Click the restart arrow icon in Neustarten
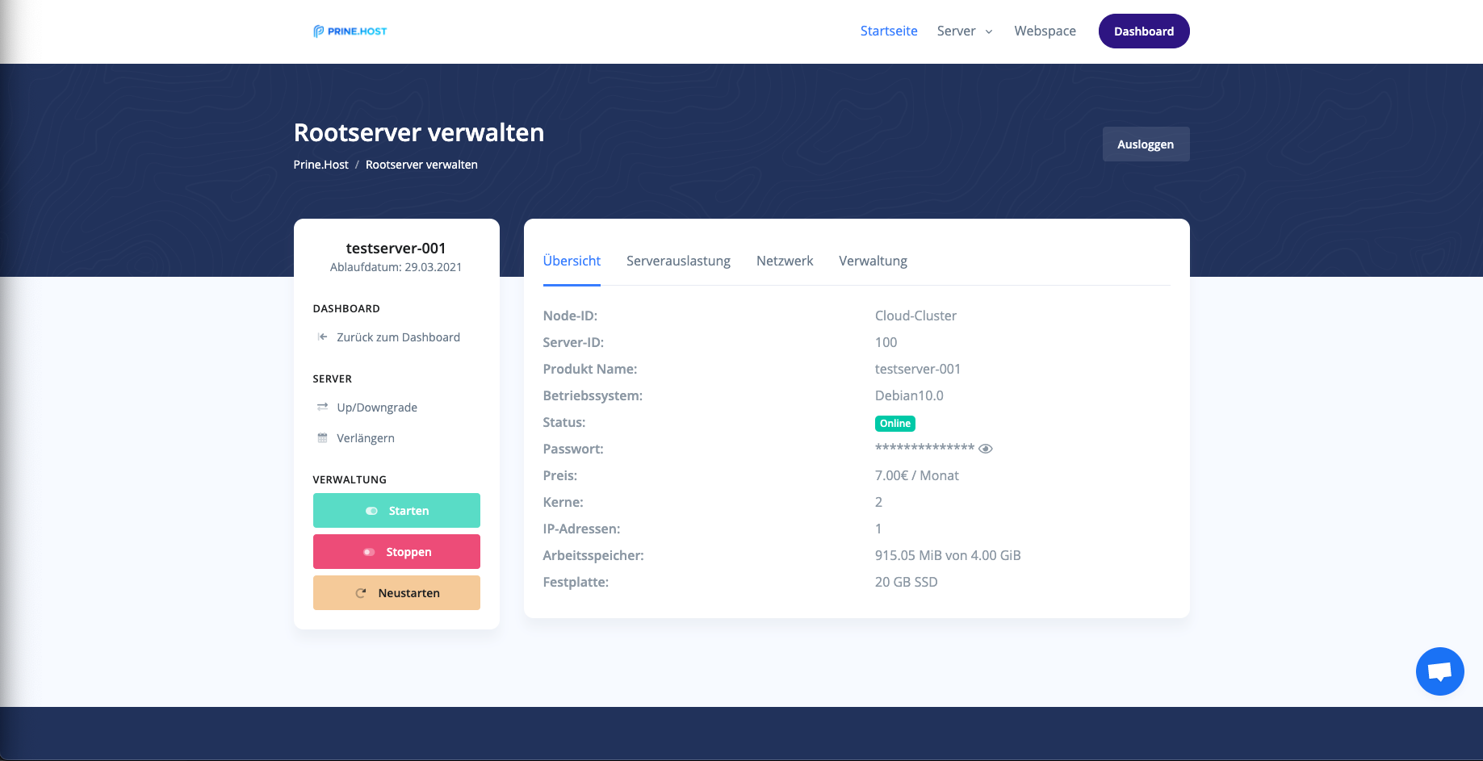 pyautogui.click(x=361, y=592)
